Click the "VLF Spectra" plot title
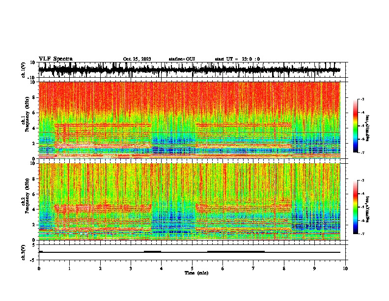Image resolution: width=389 pixels, height=301 pixels. pyautogui.click(x=56, y=59)
